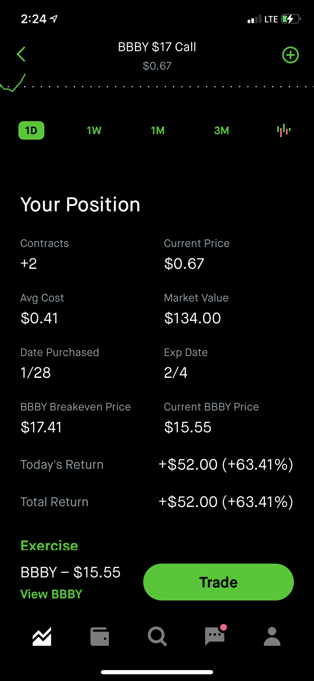Tap the Total Return value row
This screenshot has width=314, height=681.
coord(226,502)
